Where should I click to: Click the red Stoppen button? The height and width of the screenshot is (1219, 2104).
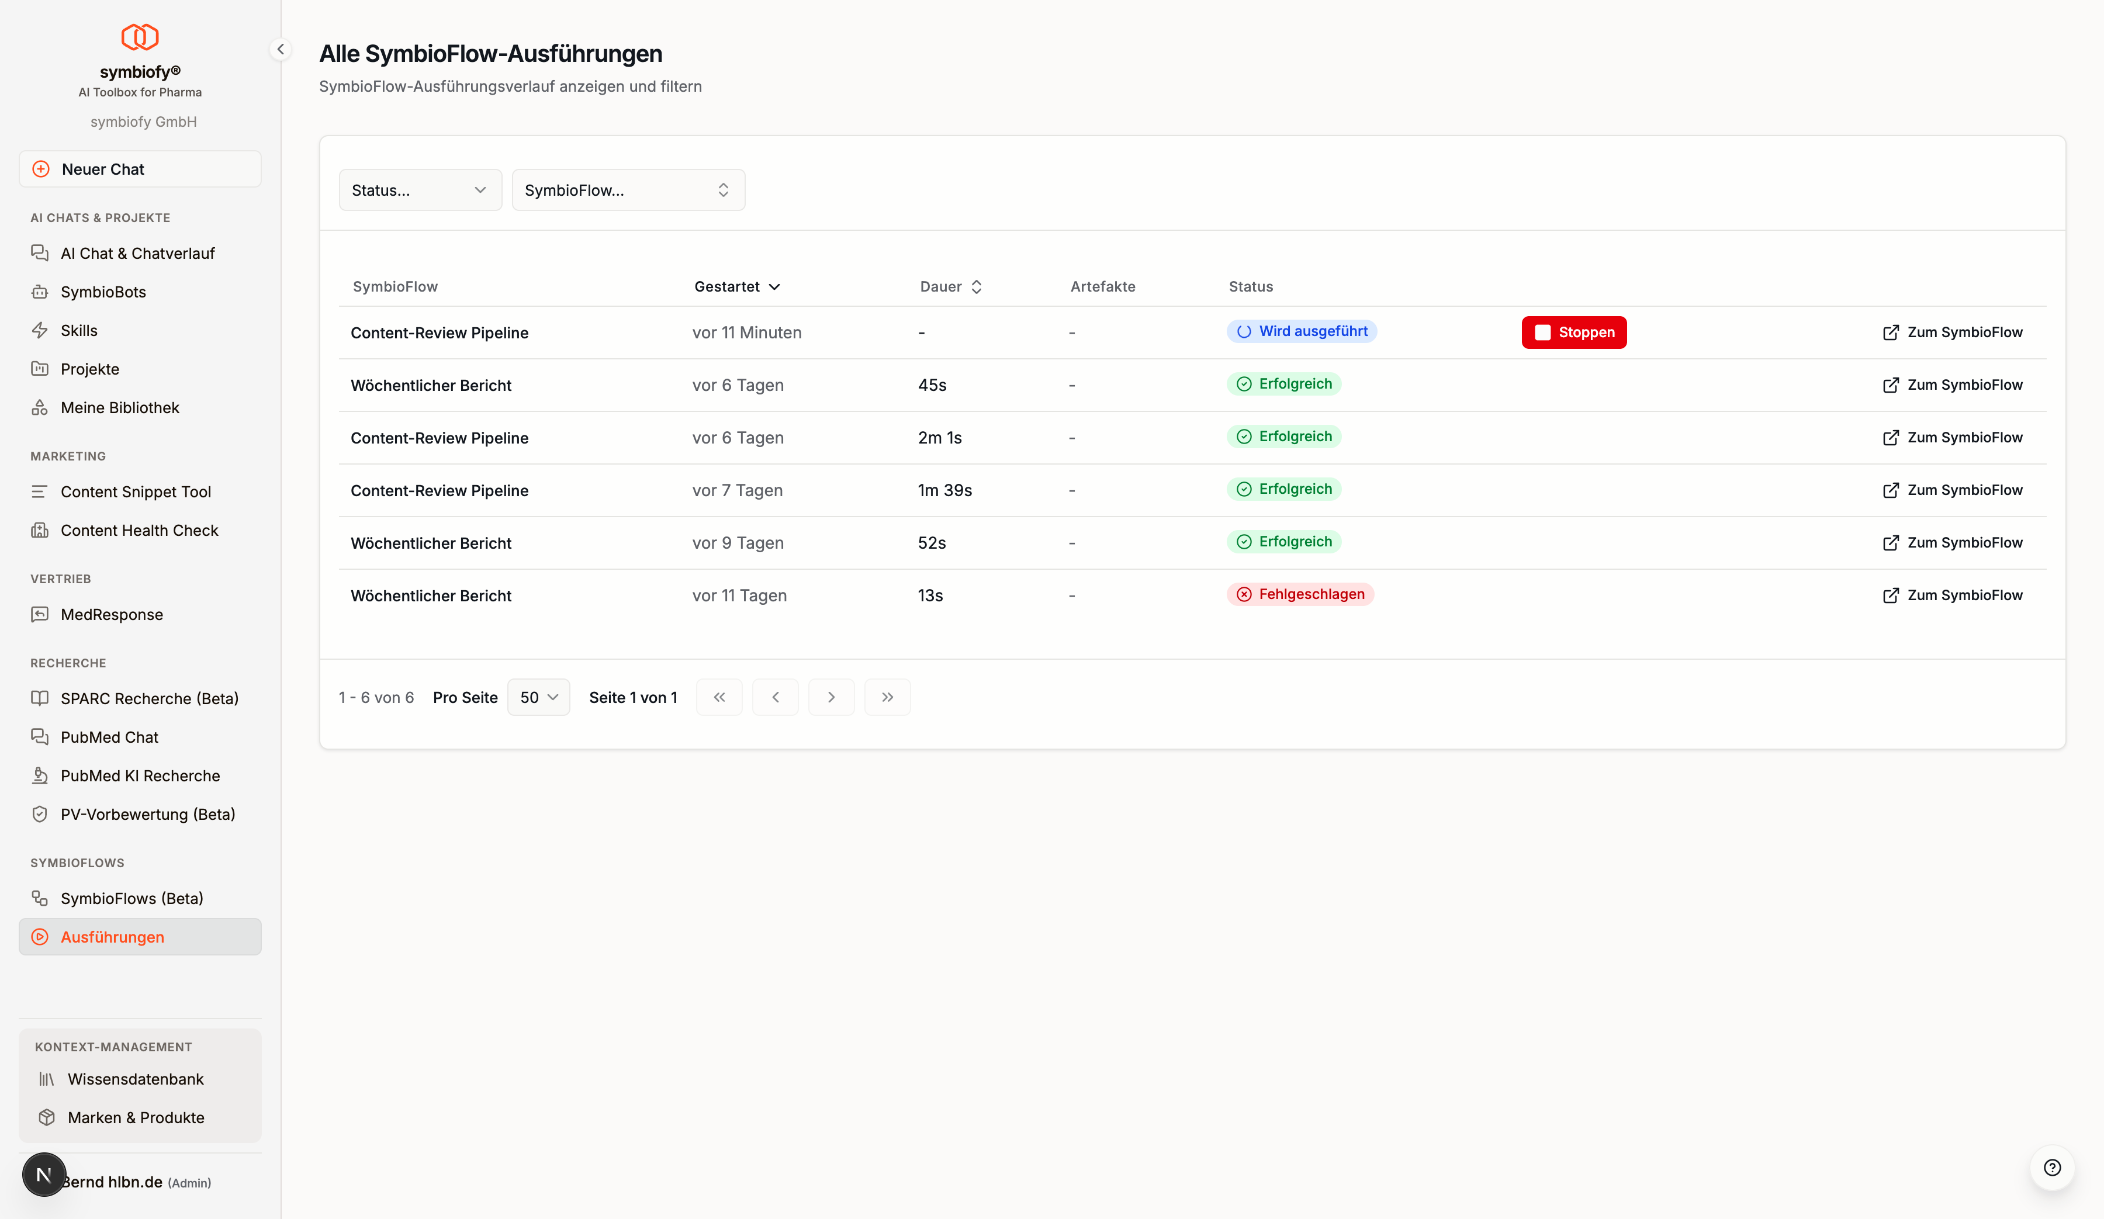click(x=1574, y=333)
